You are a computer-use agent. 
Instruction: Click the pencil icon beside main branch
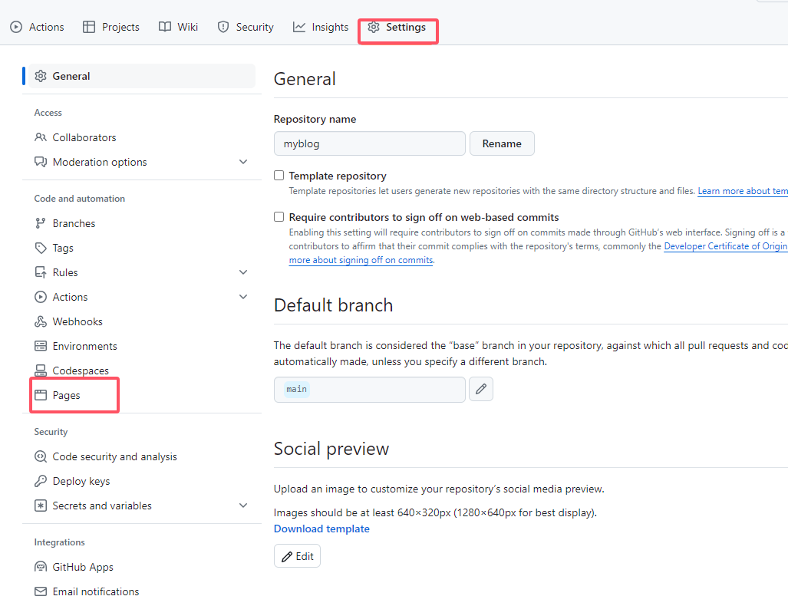click(x=481, y=389)
